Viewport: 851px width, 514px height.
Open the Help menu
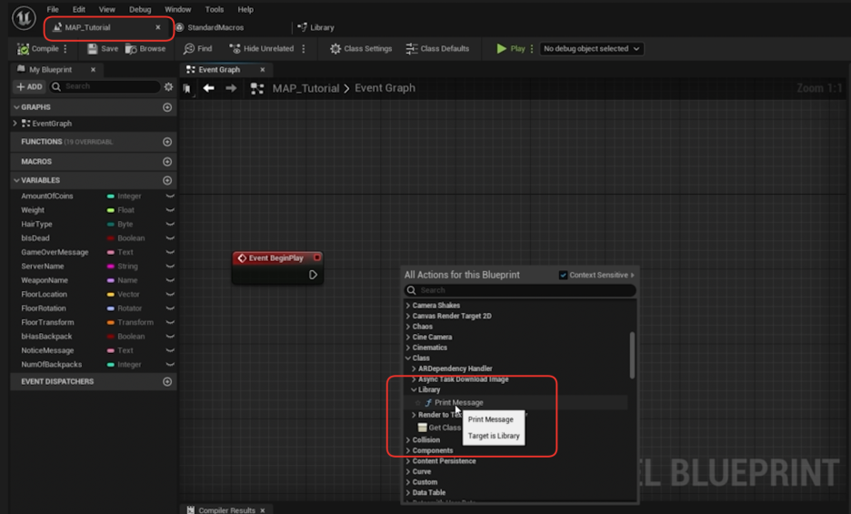point(245,9)
